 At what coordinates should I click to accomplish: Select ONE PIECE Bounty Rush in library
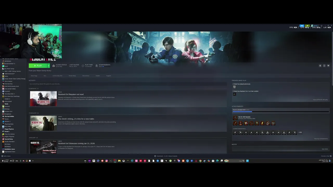click(11, 86)
